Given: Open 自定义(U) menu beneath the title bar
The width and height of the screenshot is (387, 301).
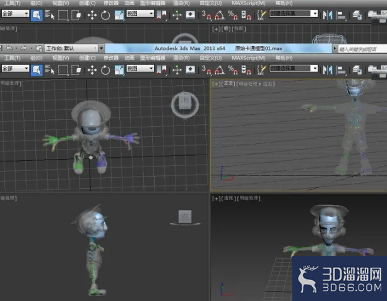Looking at the screenshot, I should pos(210,58).
